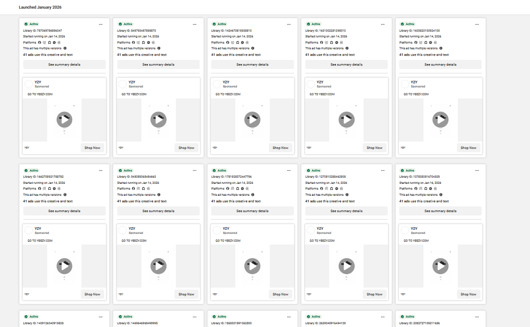Click multiple versions info icon on ad 1270
The width and height of the screenshot is (530, 327).
click(347, 194)
